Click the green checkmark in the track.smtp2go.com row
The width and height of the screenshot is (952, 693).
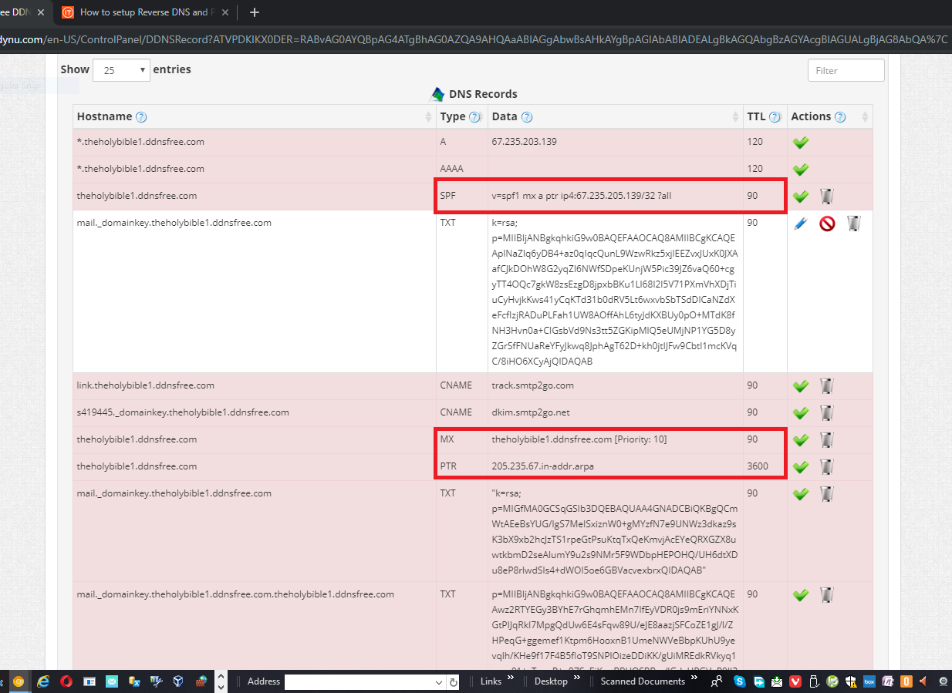801,386
